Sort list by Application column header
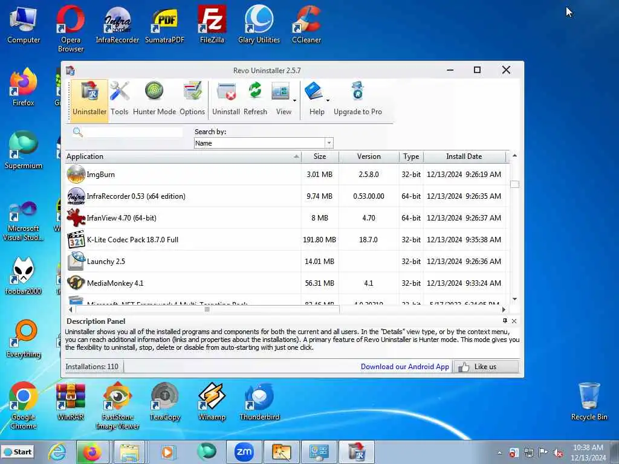Viewport: 619px width, 464px height. coord(183,156)
